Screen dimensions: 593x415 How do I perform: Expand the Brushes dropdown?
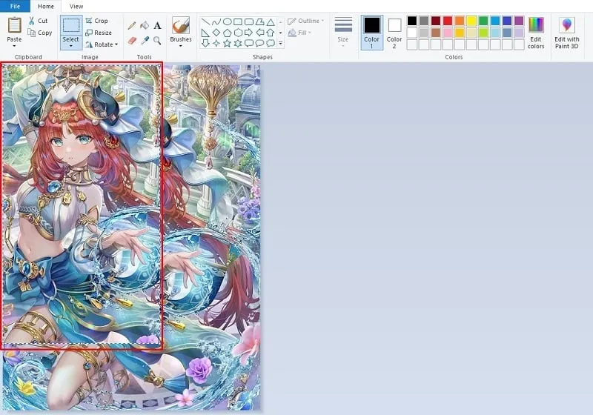[180, 47]
